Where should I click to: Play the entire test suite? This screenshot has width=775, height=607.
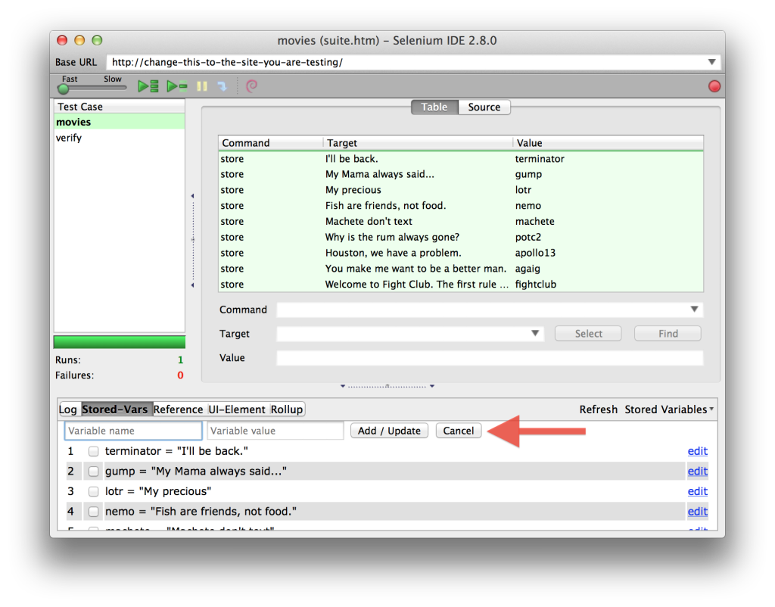[148, 86]
